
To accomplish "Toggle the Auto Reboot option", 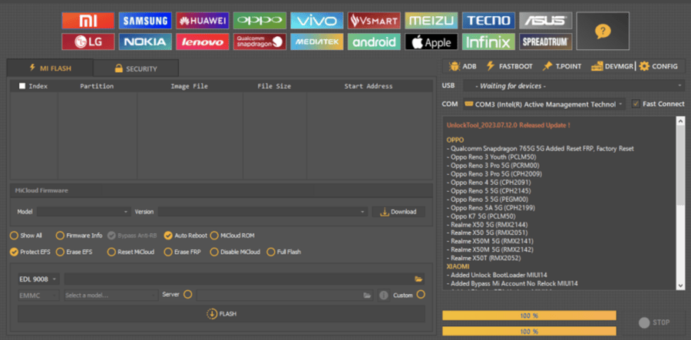I will pyautogui.click(x=168, y=236).
